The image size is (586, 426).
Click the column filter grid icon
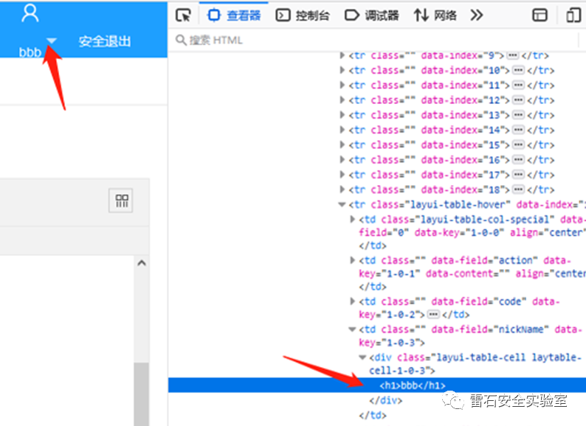tap(121, 201)
